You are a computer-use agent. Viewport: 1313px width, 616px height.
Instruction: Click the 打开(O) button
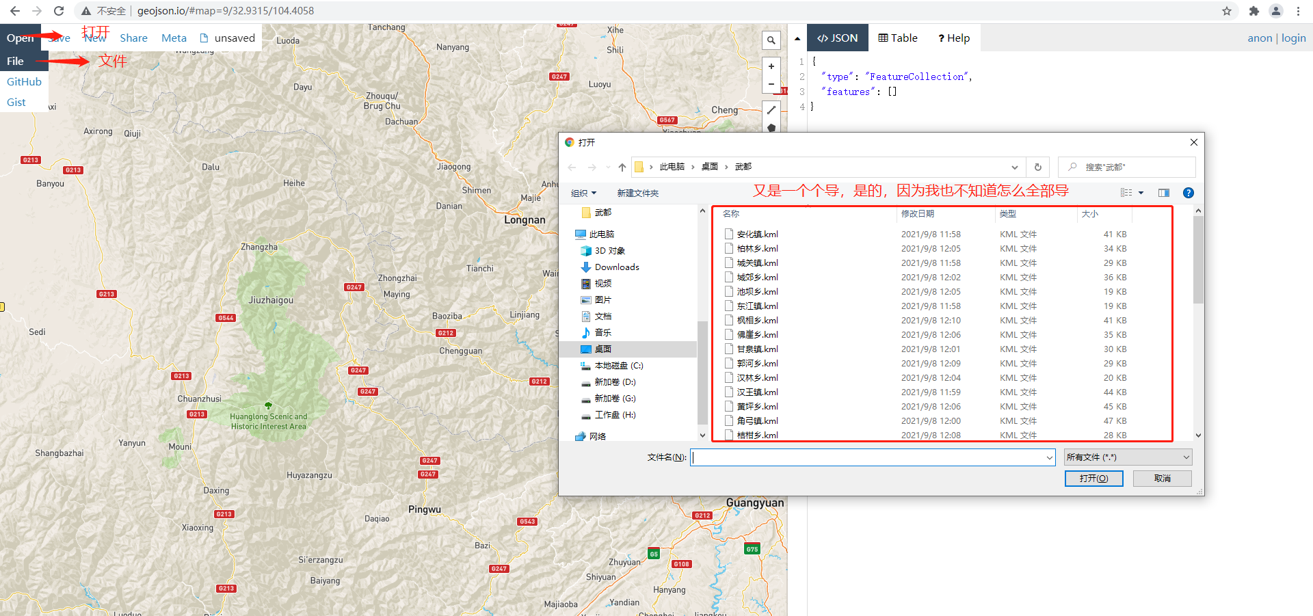[x=1093, y=478]
